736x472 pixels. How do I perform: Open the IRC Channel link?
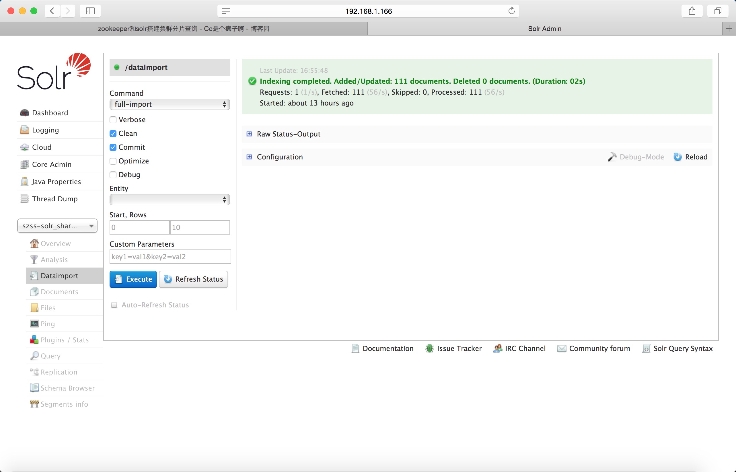[519, 348]
